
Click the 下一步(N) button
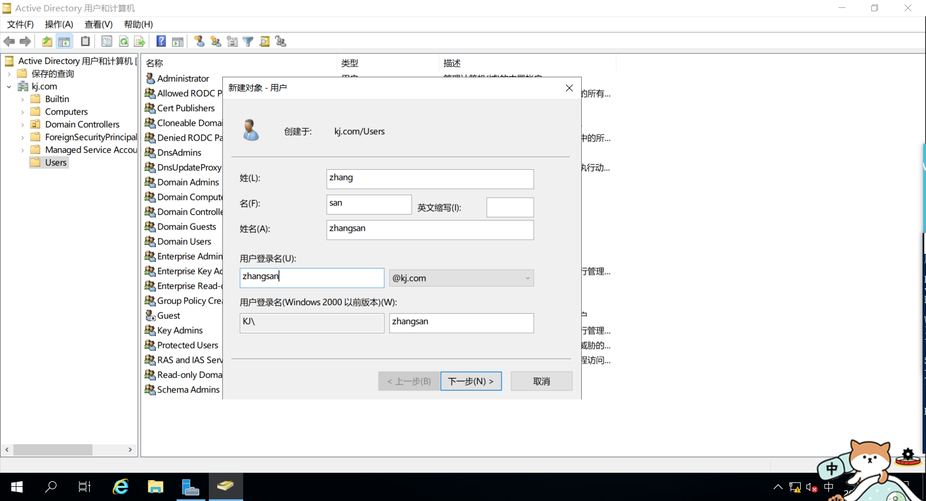pyautogui.click(x=471, y=381)
